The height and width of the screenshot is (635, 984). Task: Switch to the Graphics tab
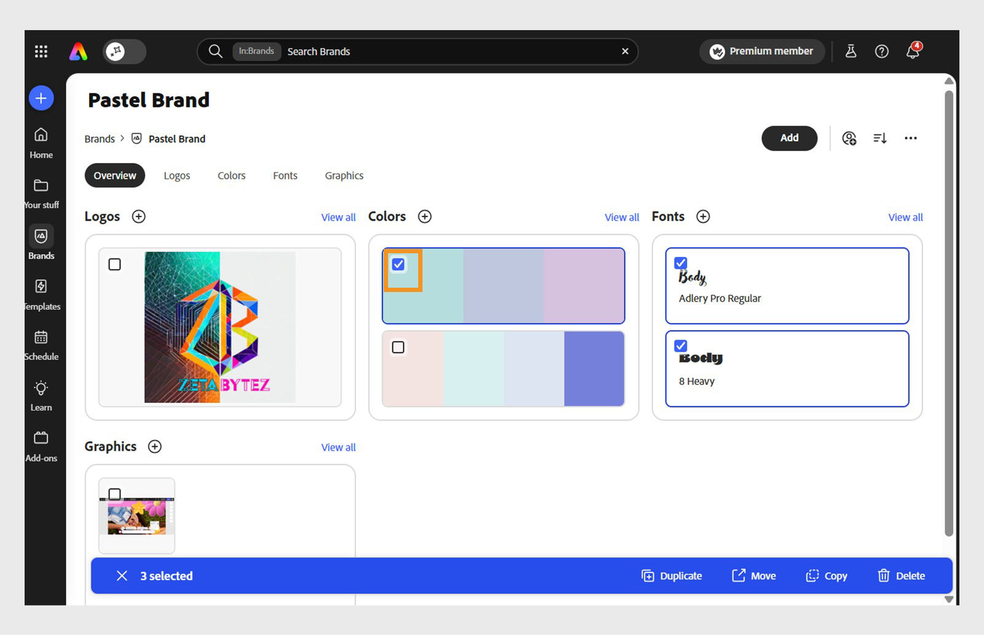tap(344, 175)
